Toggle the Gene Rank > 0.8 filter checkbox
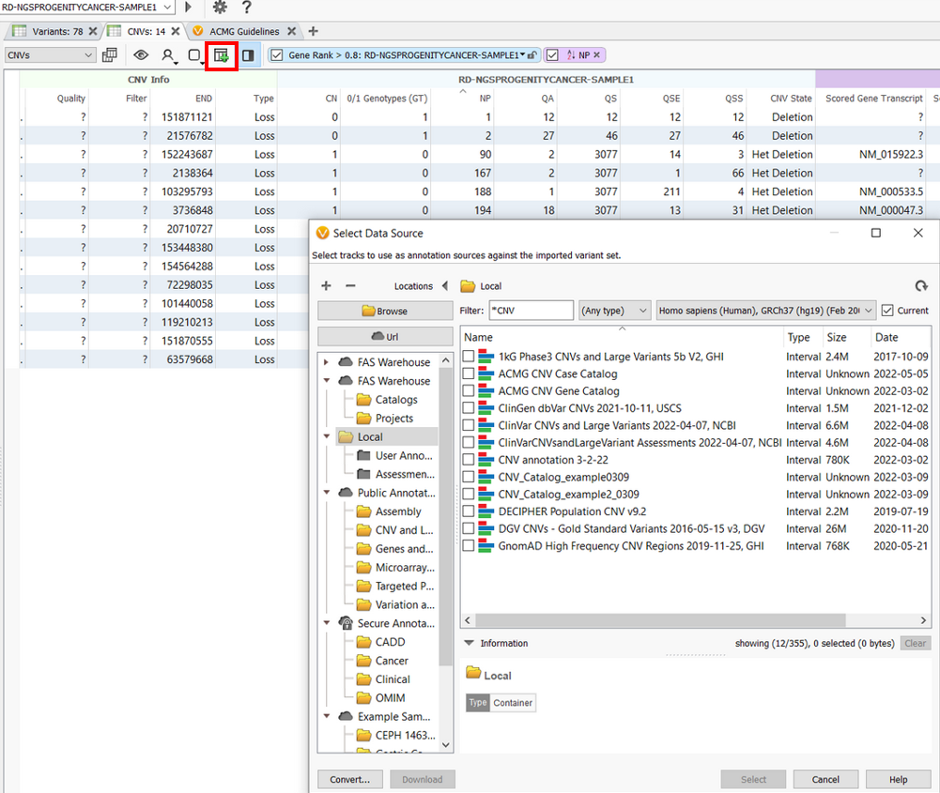The width and height of the screenshot is (940, 793). (x=277, y=54)
